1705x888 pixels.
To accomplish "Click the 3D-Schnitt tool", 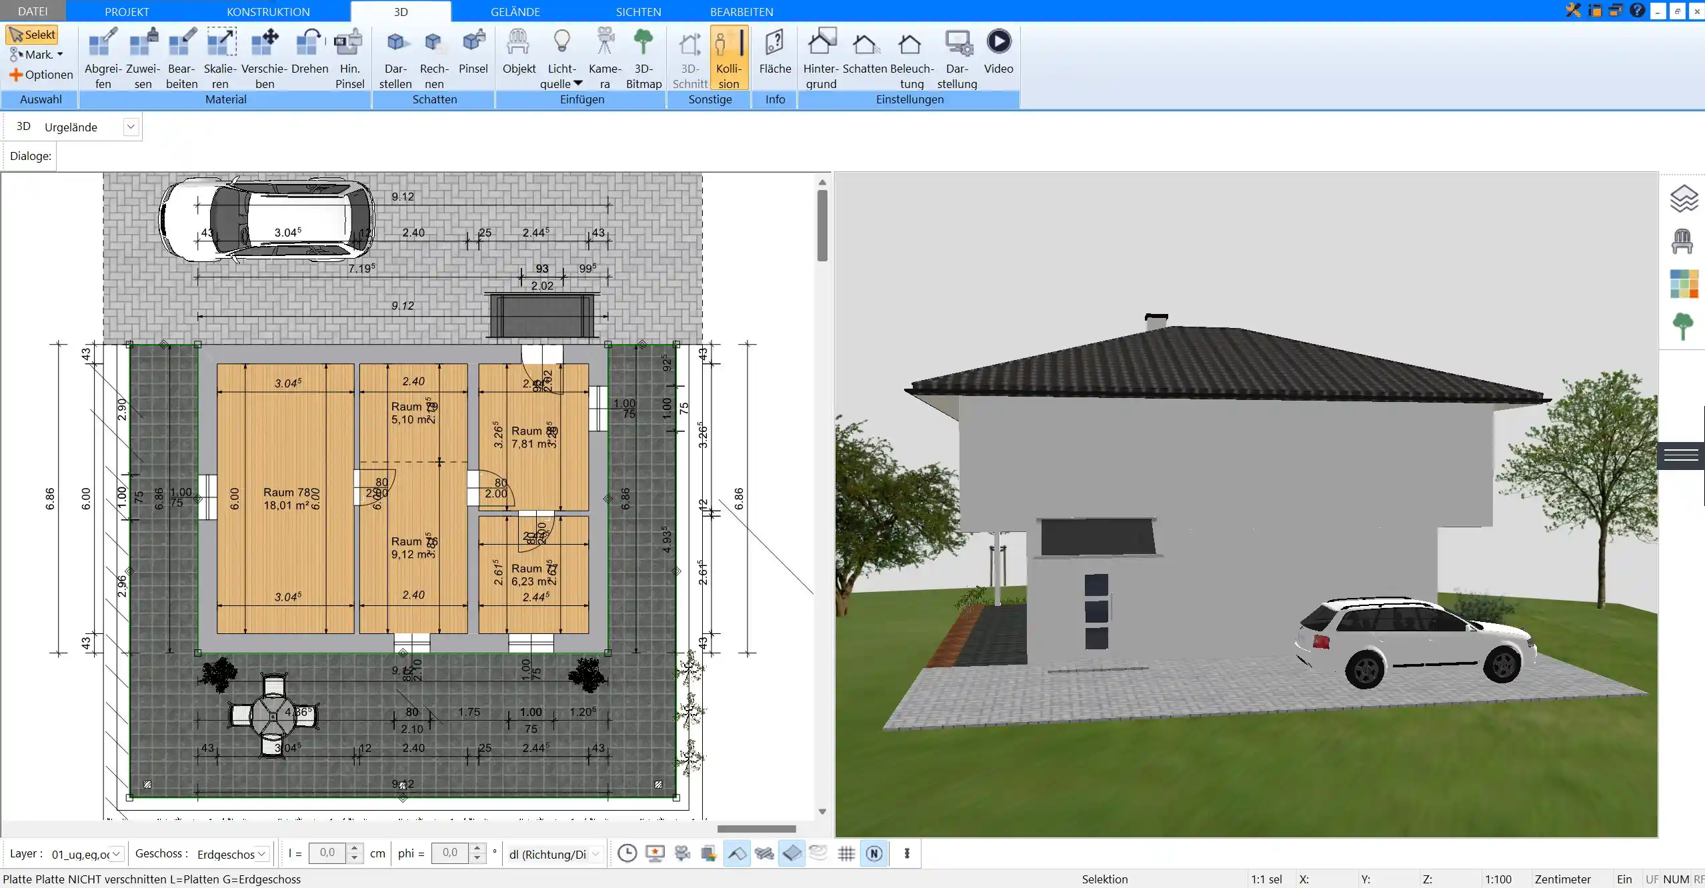I will pyautogui.click(x=690, y=58).
